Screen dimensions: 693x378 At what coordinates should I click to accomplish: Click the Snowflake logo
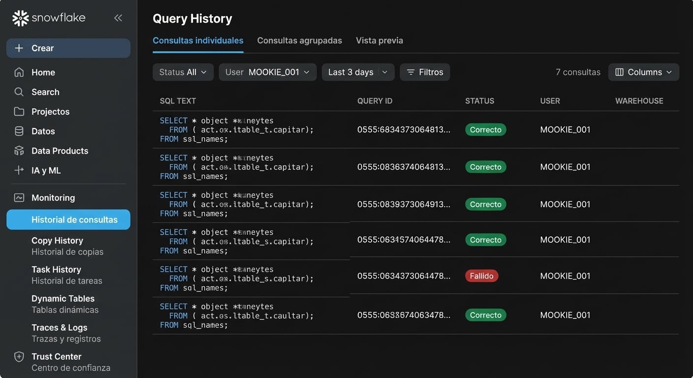point(49,18)
